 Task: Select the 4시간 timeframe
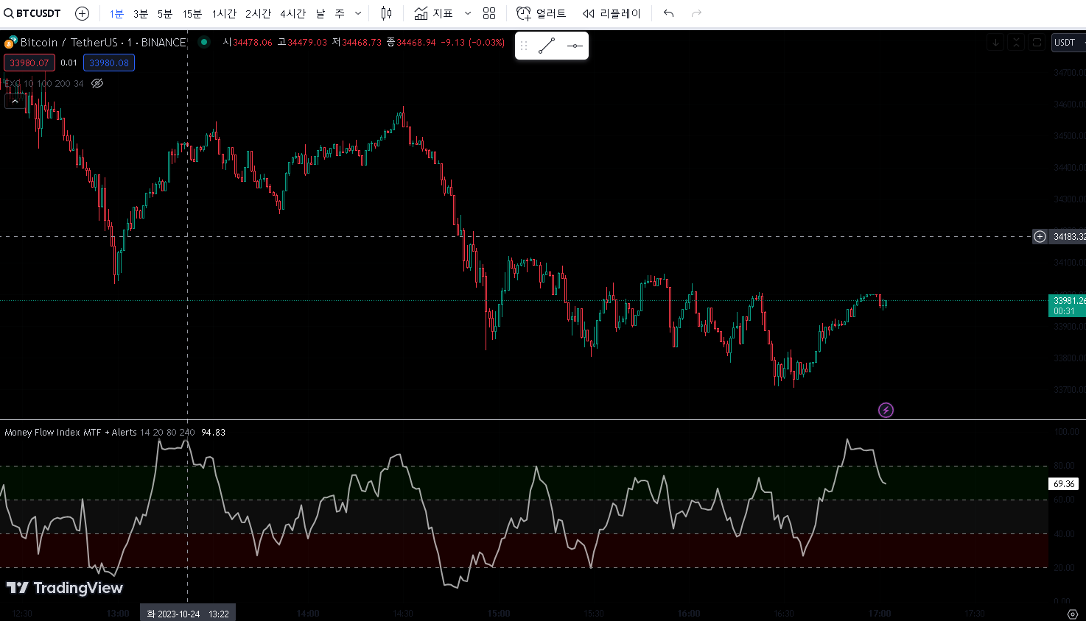pos(292,13)
